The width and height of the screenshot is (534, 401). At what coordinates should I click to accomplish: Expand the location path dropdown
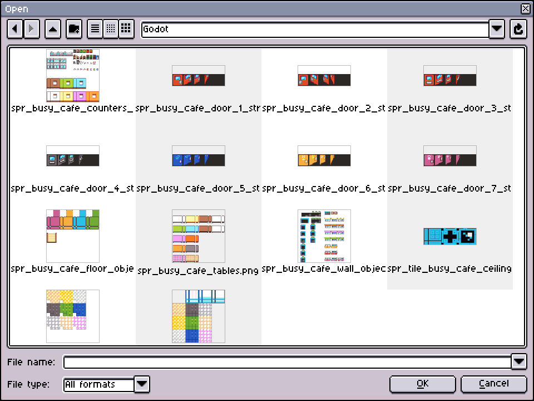497,29
